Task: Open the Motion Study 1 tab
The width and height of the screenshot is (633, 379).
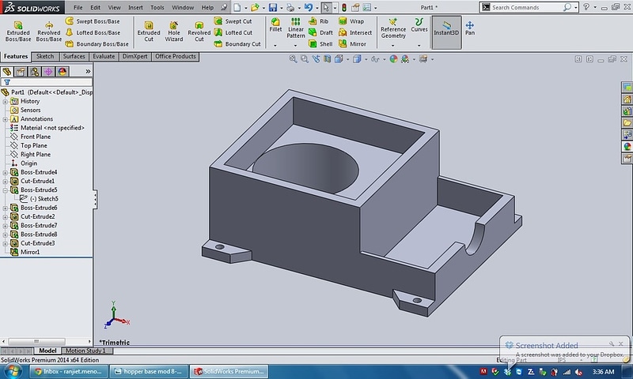Action: tap(85, 351)
